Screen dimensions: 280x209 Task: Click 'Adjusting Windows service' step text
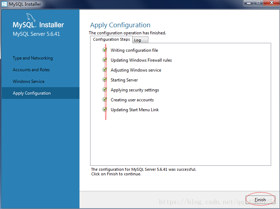click(x=136, y=70)
